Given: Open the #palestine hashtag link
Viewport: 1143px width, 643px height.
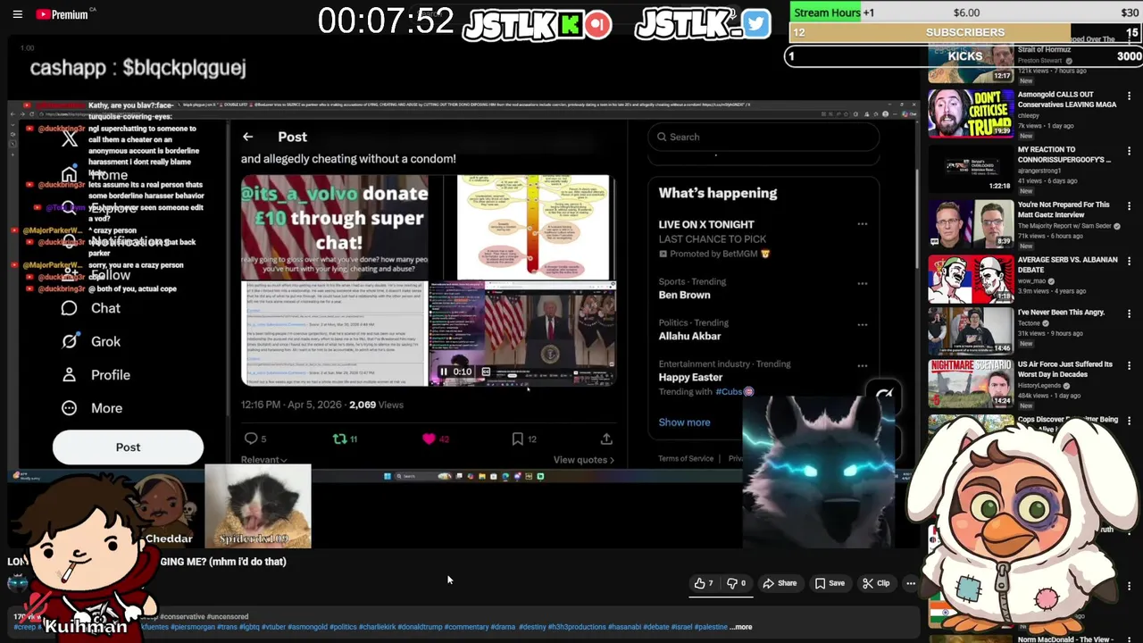Looking at the screenshot, I should click(711, 627).
